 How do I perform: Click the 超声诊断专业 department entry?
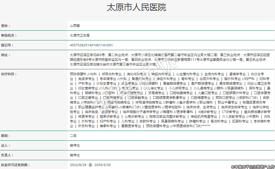click(107, 117)
